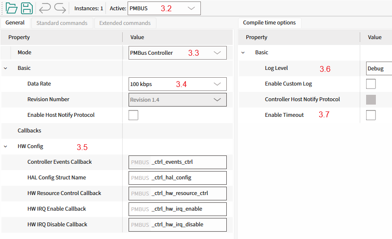The width and height of the screenshot is (392, 239).
Task: Collapse the Basic section in General tab
Action: 5,68
